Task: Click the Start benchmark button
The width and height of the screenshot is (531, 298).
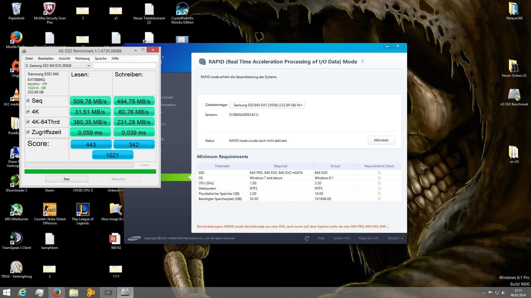Action: 67,179
